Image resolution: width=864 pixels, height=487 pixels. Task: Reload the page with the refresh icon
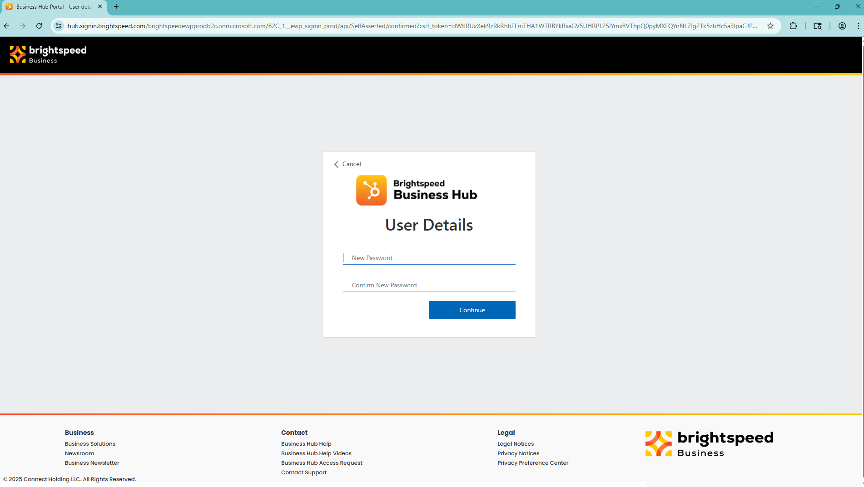[x=39, y=26]
